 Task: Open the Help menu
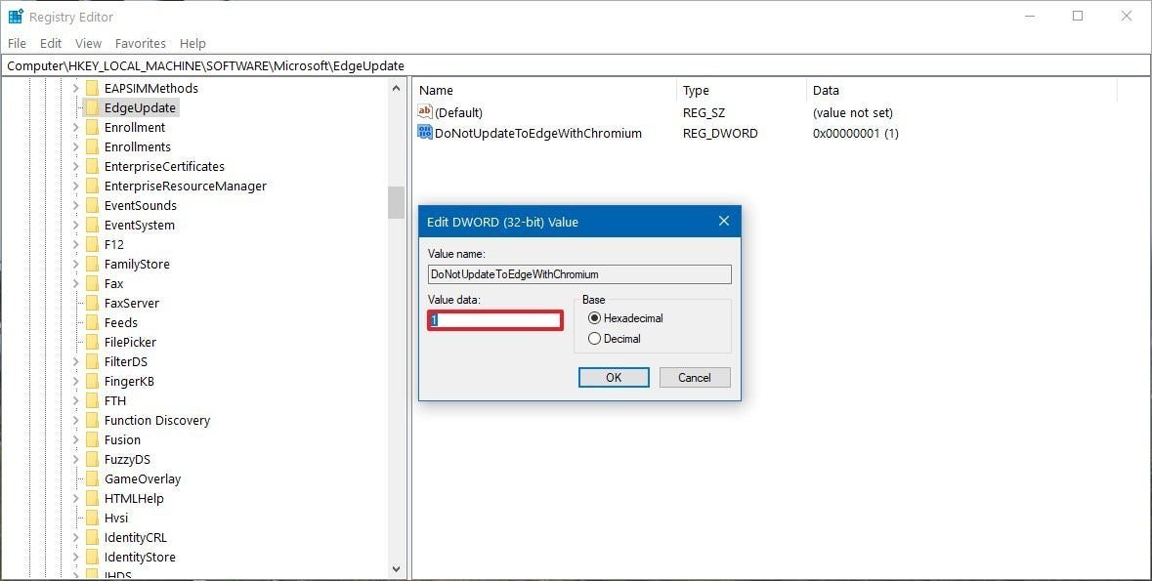click(x=192, y=43)
